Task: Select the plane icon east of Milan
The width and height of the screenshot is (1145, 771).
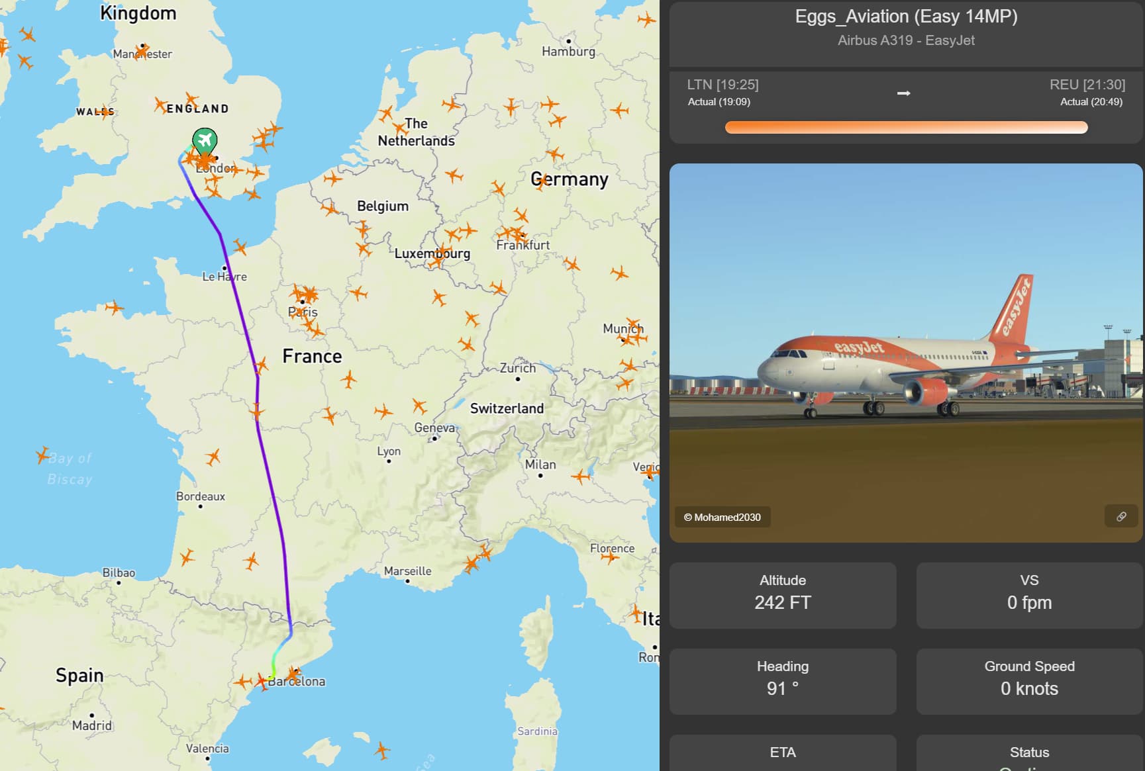Action: [x=581, y=476]
